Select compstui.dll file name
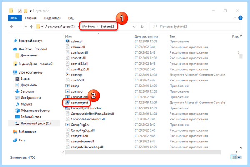 click(x=80, y=136)
